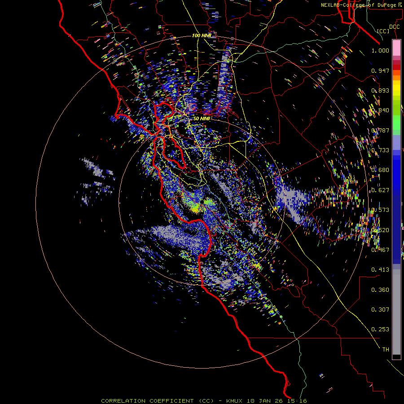This screenshot has width=404, height=404.
Task: Pick the bright green color bar segment
Action: [396, 123]
